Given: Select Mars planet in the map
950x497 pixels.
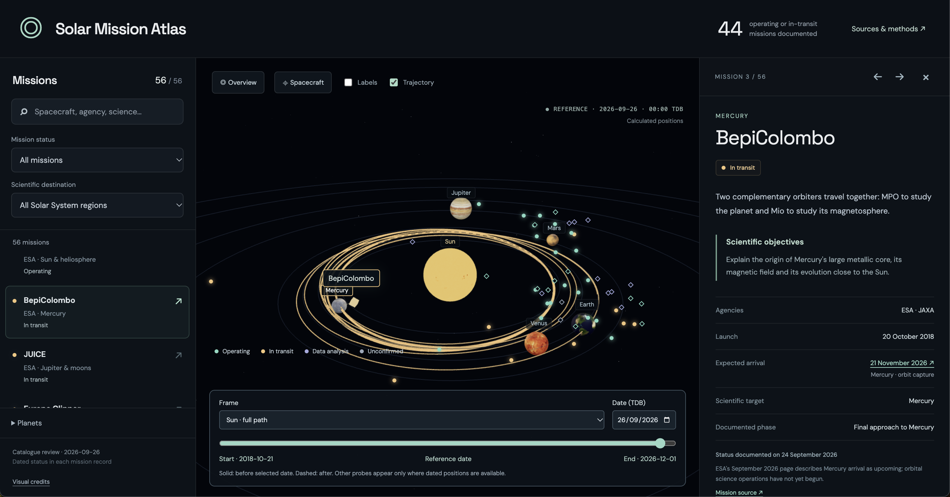Looking at the screenshot, I should click(x=553, y=240).
